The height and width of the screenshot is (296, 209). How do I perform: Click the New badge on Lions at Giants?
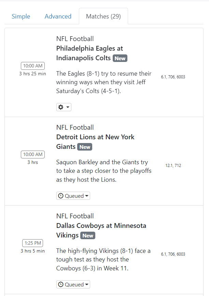point(85,147)
